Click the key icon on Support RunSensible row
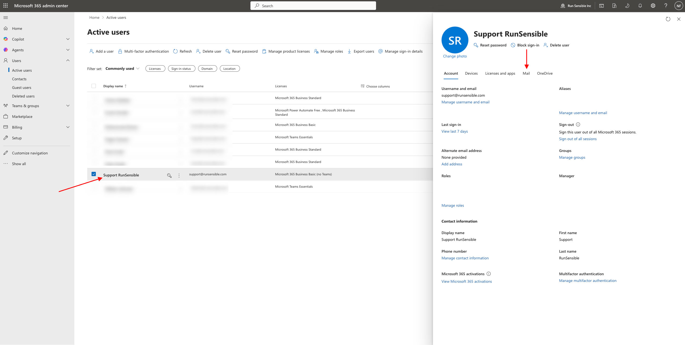Viewport: 685px width, 345px height. tap(169, 175)
